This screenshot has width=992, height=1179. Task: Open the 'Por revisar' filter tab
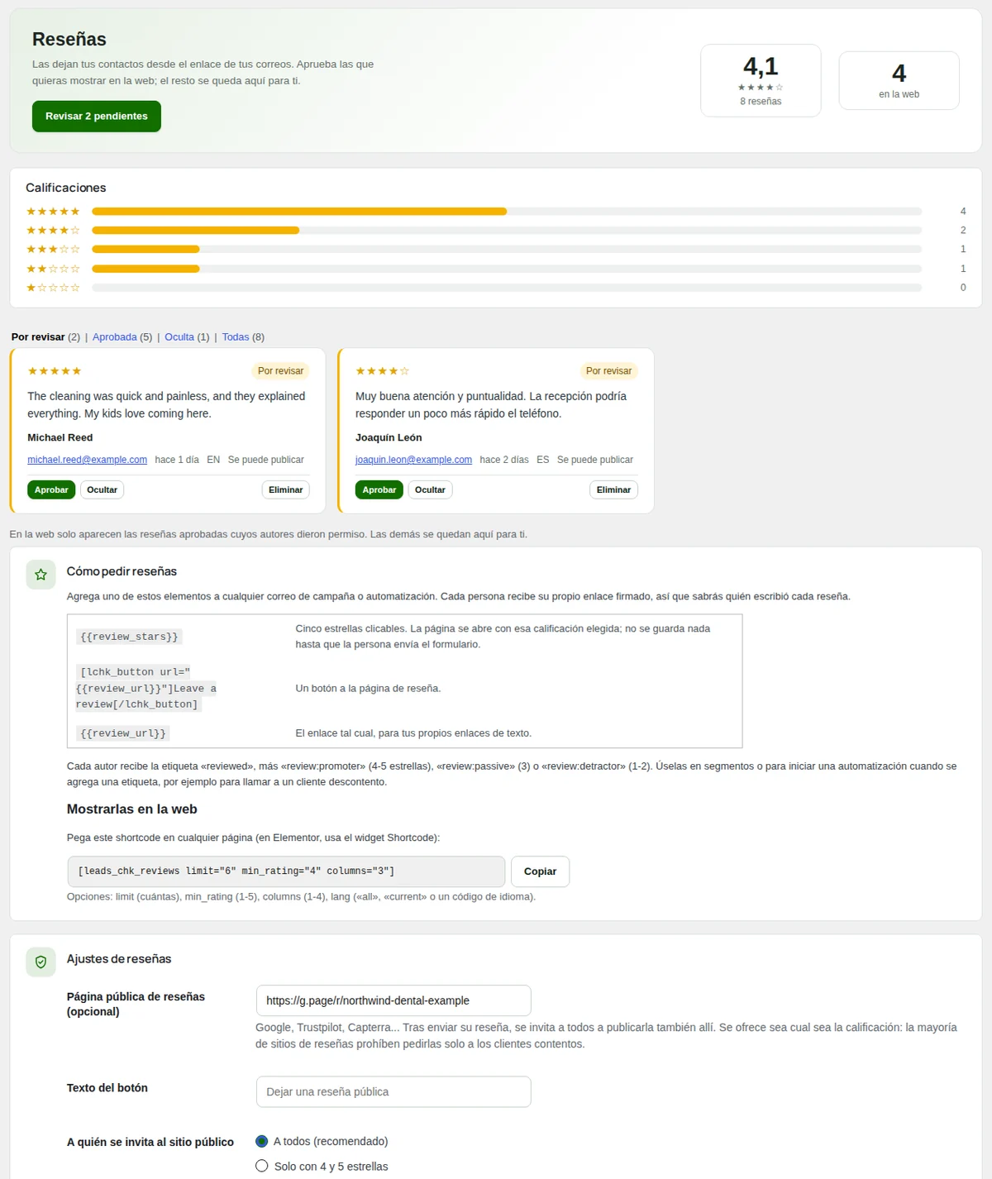point(38,337)
